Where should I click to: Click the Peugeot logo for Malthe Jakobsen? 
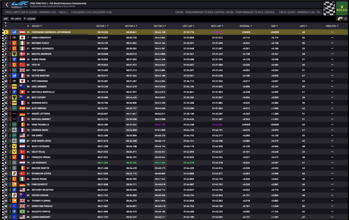(x=14, y=54)
